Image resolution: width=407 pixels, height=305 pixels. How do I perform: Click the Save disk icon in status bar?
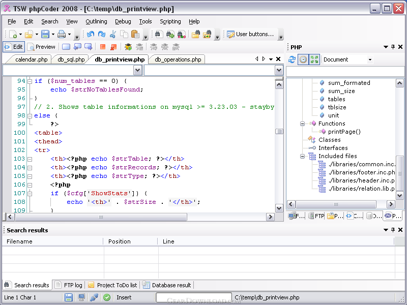click(x=69, y=297)
